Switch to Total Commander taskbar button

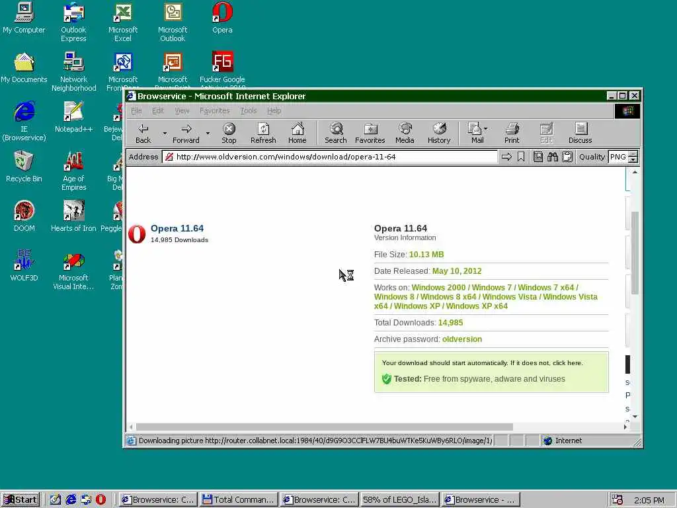click(238, 499)
